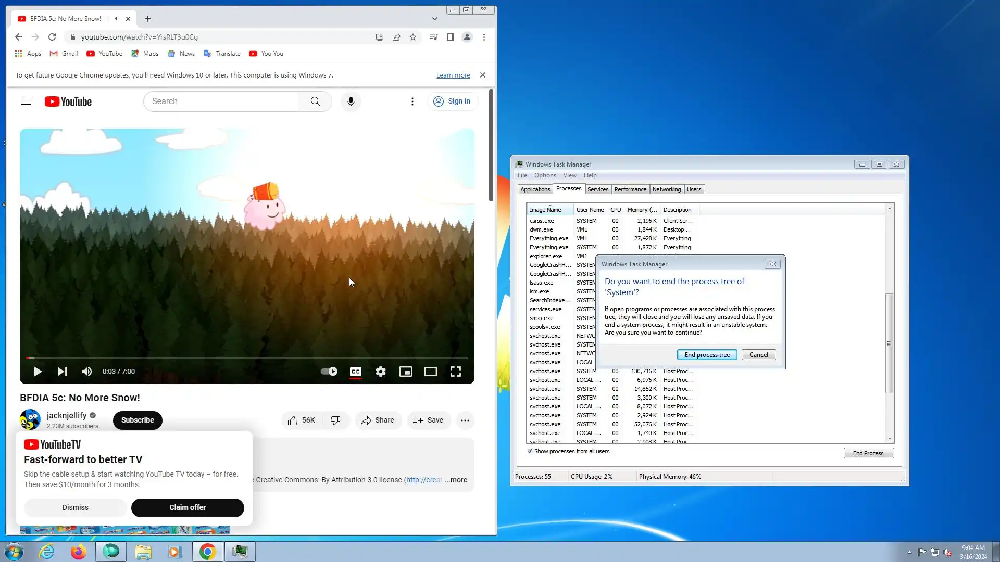
Task: Open the video settings gear icon
Action: click(381, 372)
